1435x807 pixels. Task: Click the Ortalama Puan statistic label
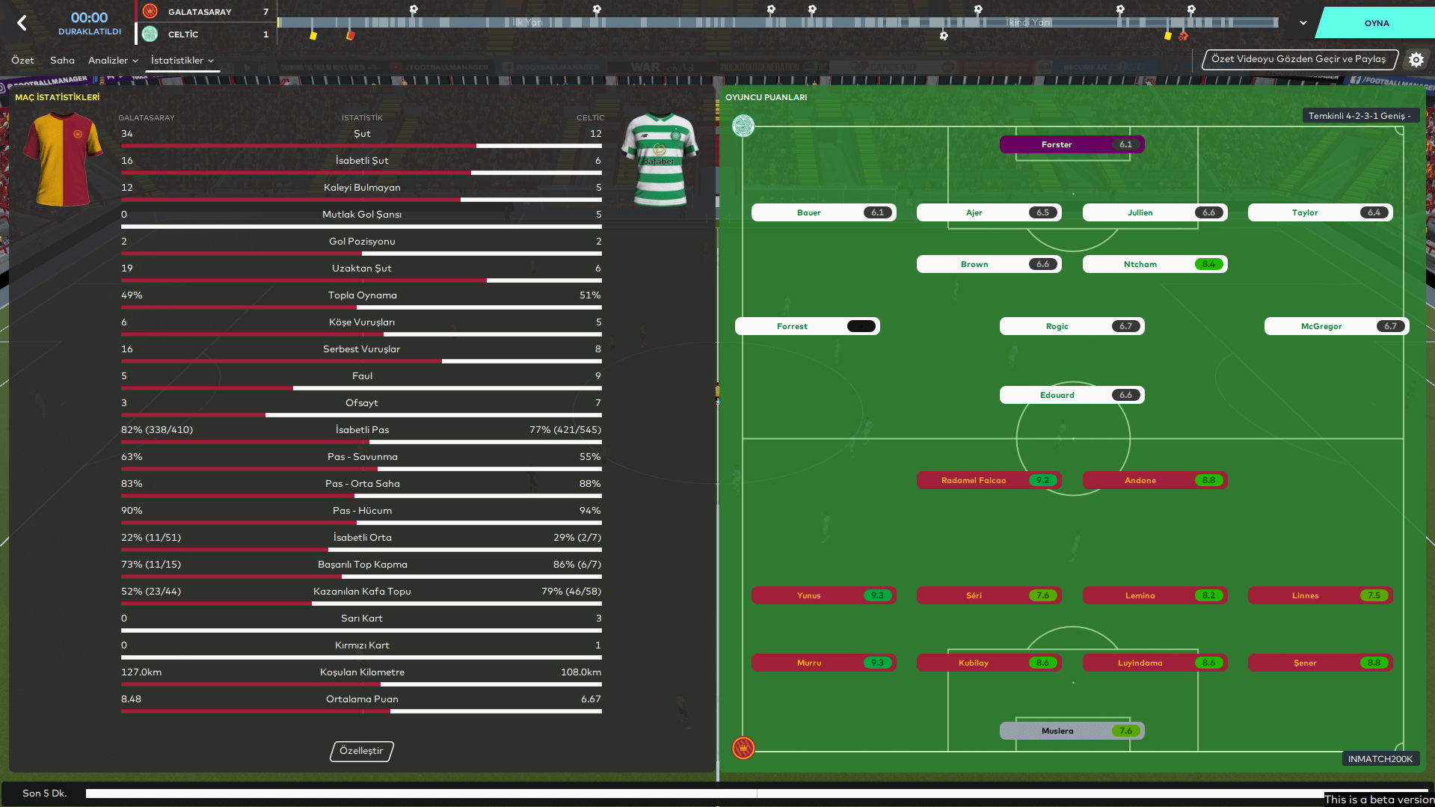click(362, 699)
